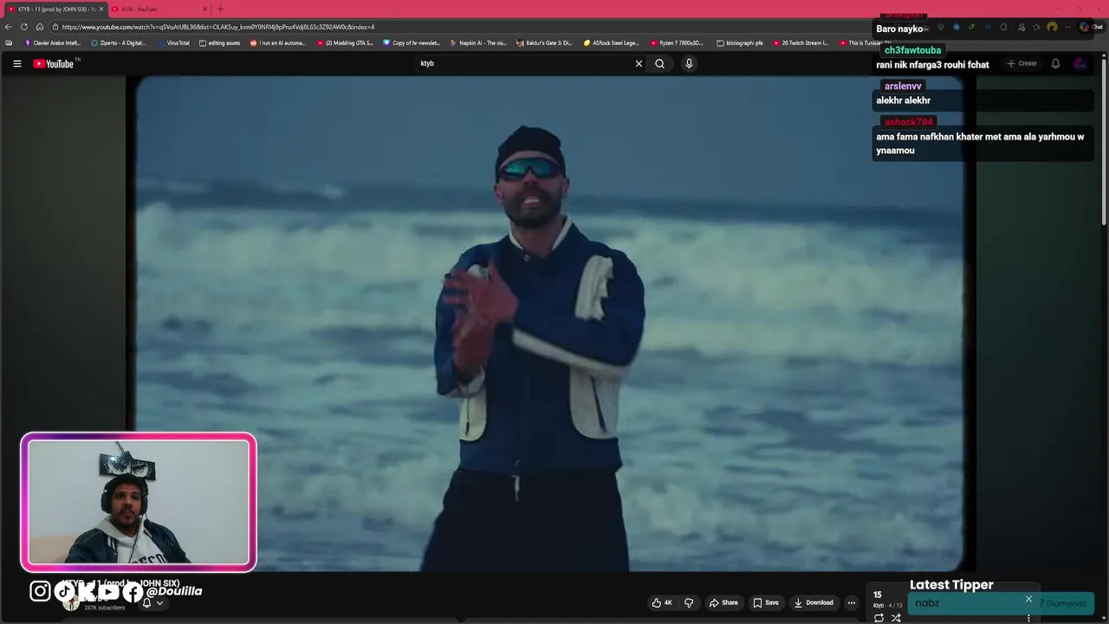
Task: Open the subscription notification bell dropdown
Action: (152, 603)
